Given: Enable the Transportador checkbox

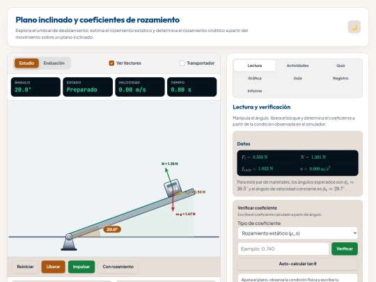Looking at the screenshot, I should tap(182, 63).
